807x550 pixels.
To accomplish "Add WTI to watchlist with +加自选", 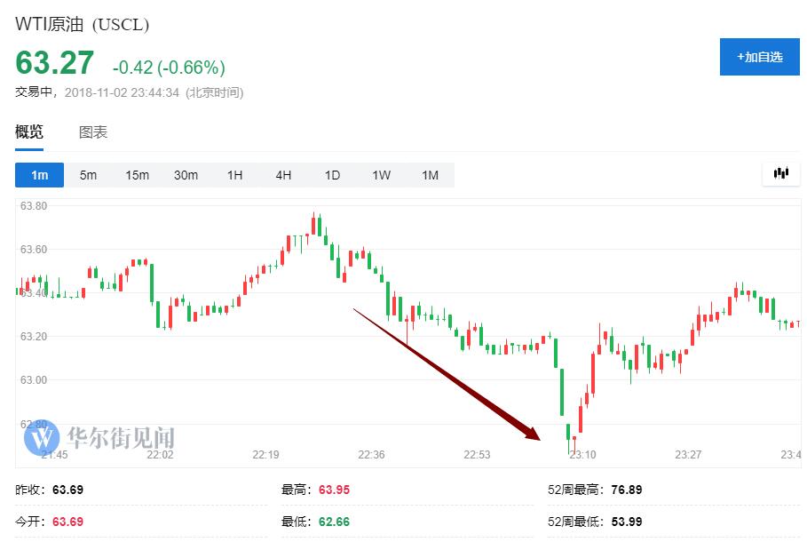I will 759,57.
